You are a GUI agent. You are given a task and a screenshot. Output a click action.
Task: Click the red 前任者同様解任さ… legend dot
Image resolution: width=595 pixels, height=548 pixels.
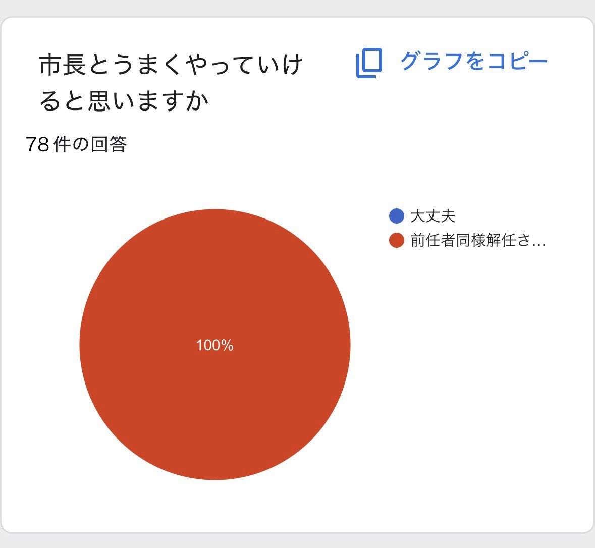tap(397, 240)
